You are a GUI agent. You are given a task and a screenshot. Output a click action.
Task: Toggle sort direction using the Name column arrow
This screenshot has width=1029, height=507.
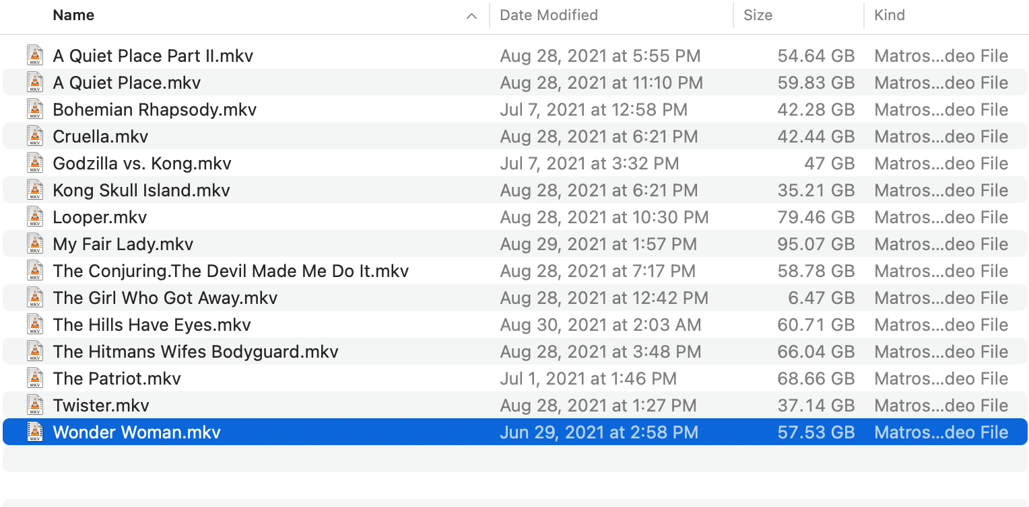(471, 15)
